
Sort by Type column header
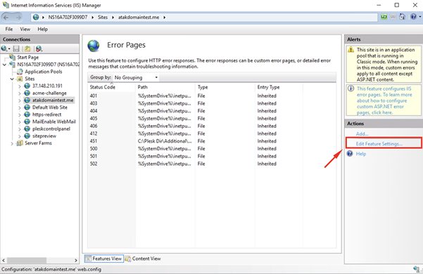tap(225, 87)
